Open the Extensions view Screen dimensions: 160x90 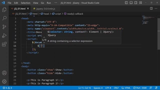tap(4, 44)
